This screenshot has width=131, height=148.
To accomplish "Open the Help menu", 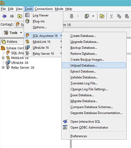I will (x=69, y=9).
